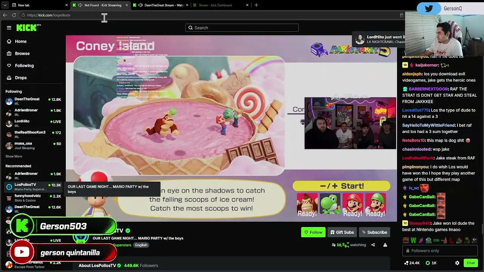Go to Home in sidebar

point(21,42)
